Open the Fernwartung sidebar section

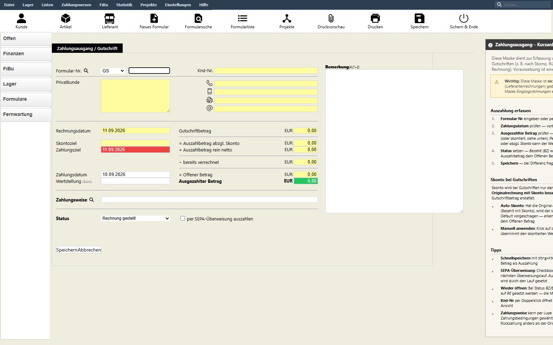tap(26, 115)
